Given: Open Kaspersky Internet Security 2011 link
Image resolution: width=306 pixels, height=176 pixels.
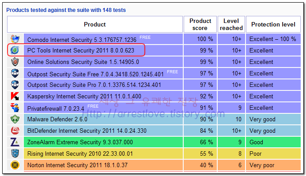Looking at the screenshot, I should (x=84, y=96).
